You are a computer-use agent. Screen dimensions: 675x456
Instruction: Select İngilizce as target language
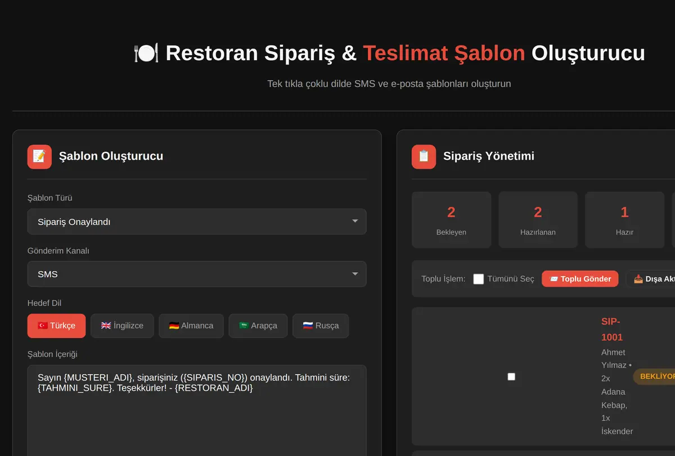(x=122, y=326)
